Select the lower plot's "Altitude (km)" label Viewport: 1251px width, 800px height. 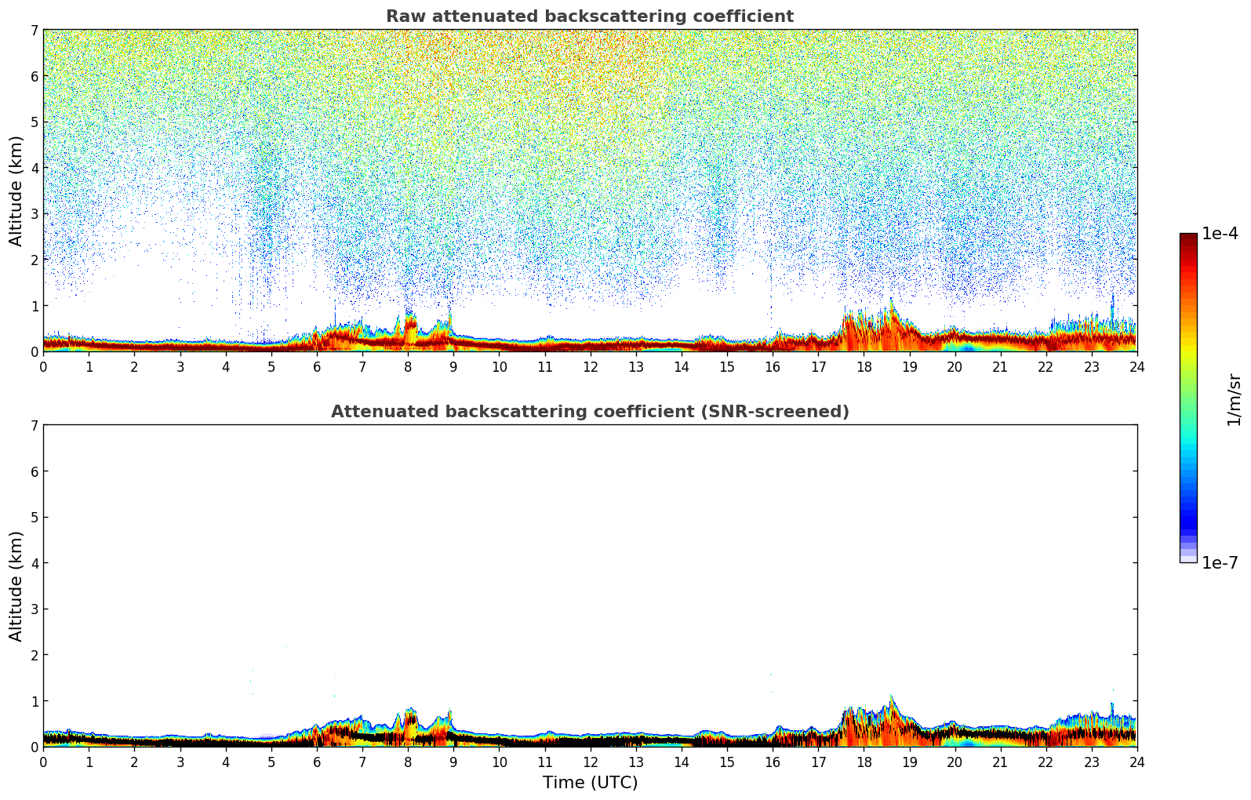tap(16, 586)
